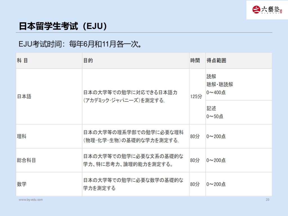Select the 日本語 subject cell
The width and height of the screenshot is (288, 216).
pos(24,96)
